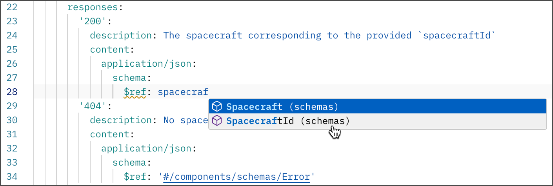The width and height of the screenshot is (553, 186).
Task: Click the purple cube icon beside SpacecraftId
Action: coord(217,121)
